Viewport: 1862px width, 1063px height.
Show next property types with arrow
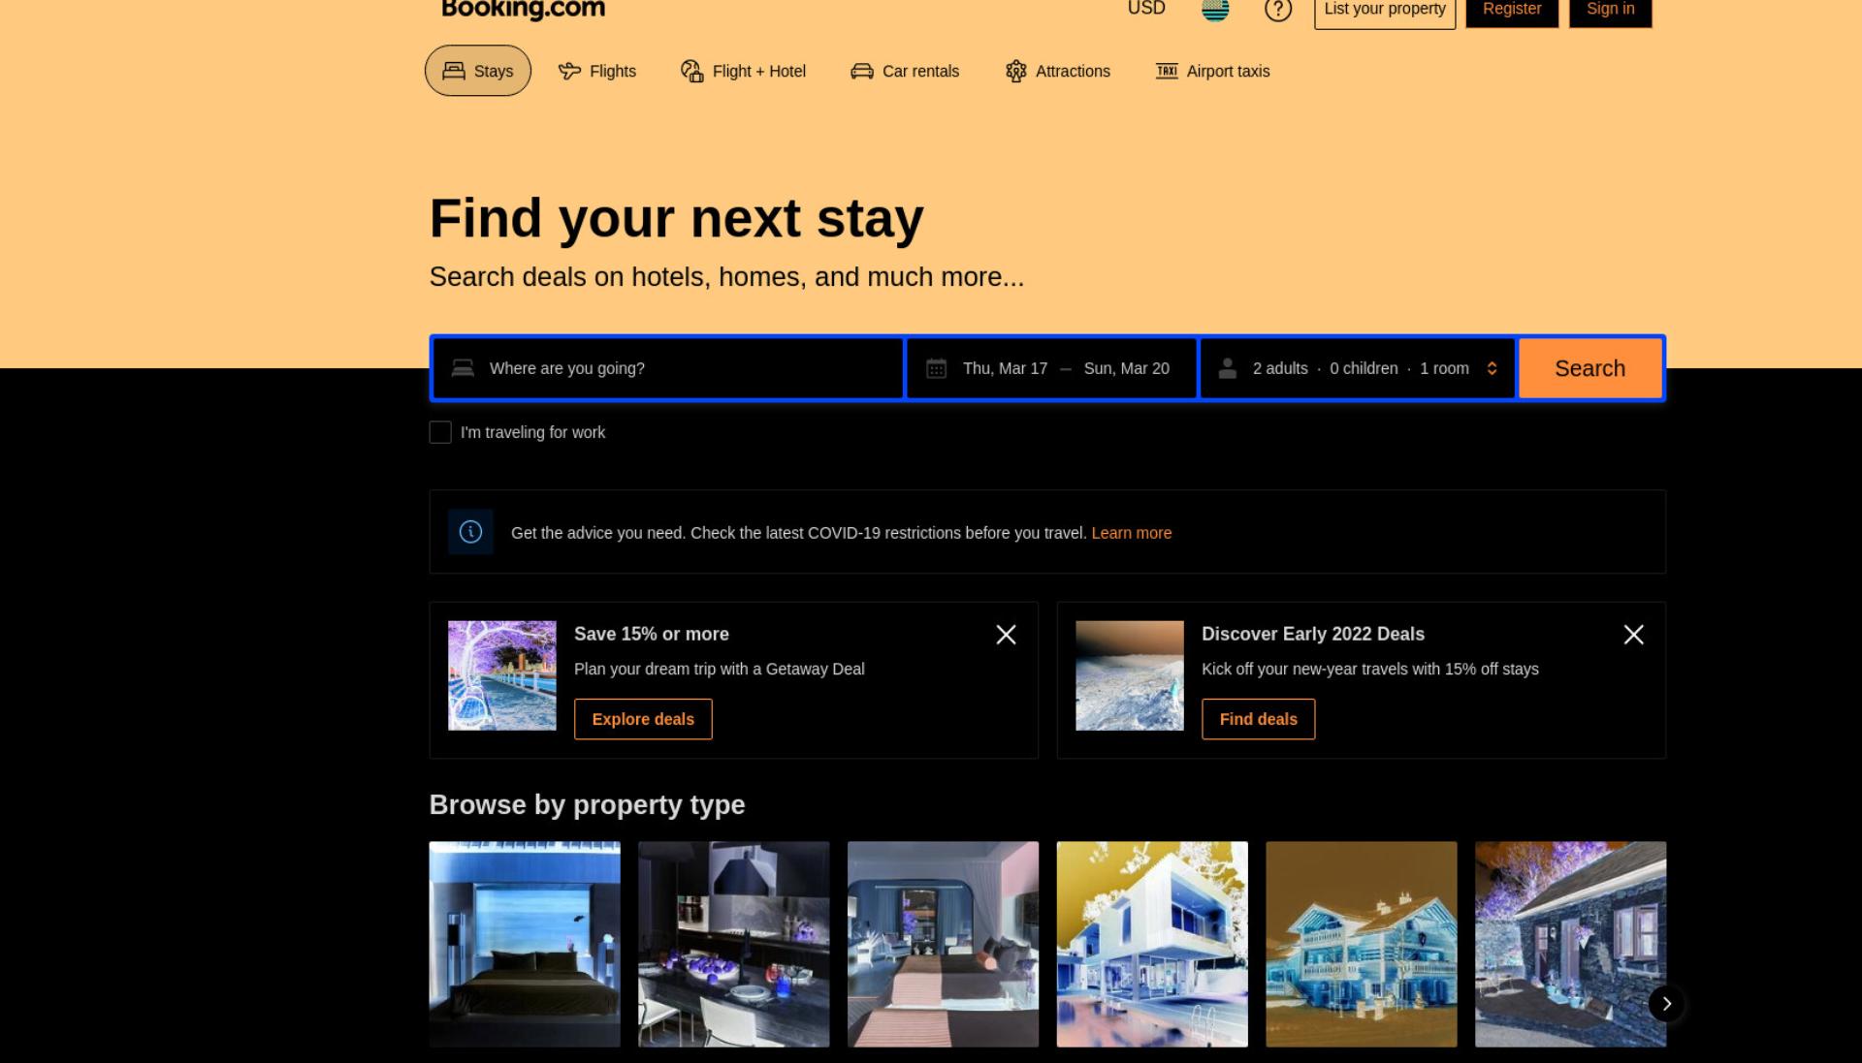pos(1666,1004)
